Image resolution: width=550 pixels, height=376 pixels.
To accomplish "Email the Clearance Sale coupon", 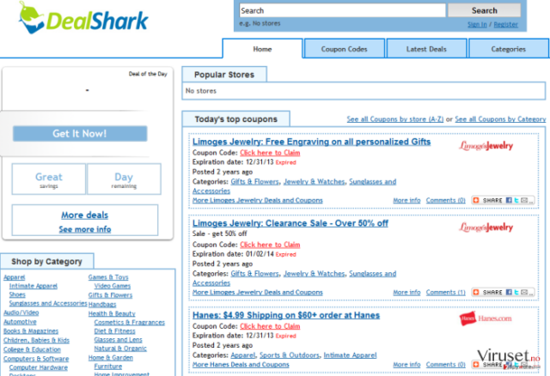I will point(524,292).
